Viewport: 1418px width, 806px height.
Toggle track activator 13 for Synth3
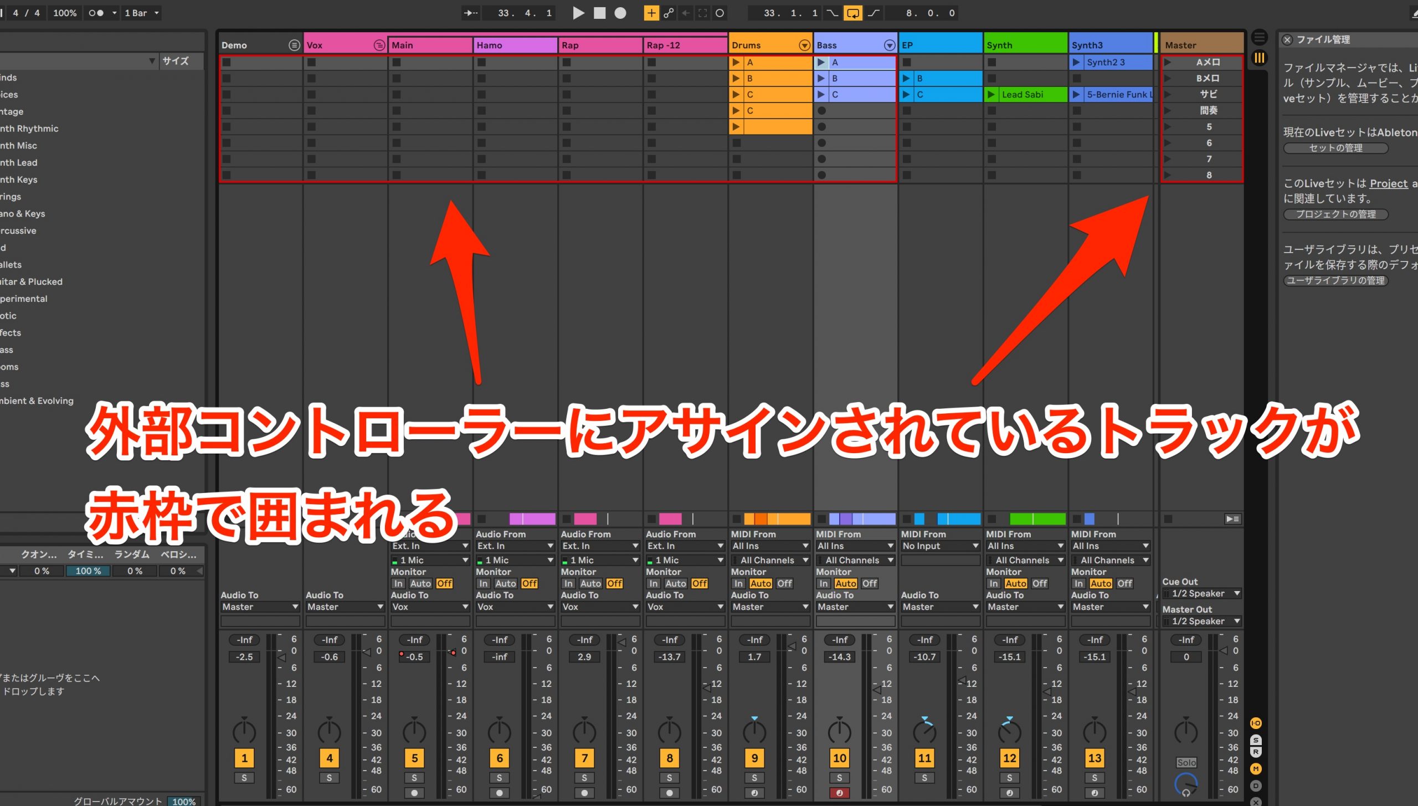[x=1095, y=758]
